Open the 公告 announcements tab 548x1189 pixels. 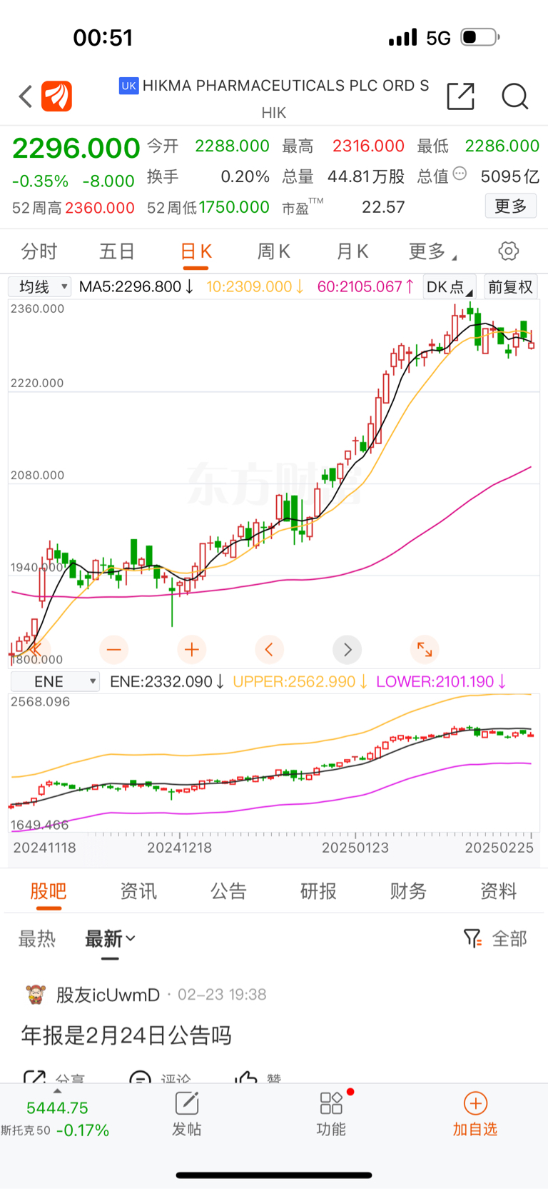pyautogui.click(x=228, y=891)
